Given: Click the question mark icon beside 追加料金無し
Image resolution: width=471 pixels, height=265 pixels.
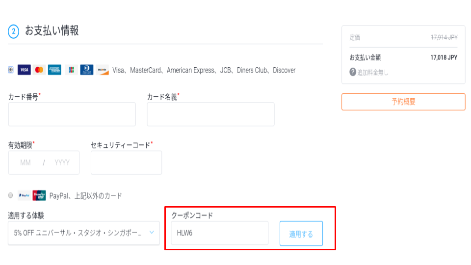Looking at the screenshot, I should click(353, 72).
